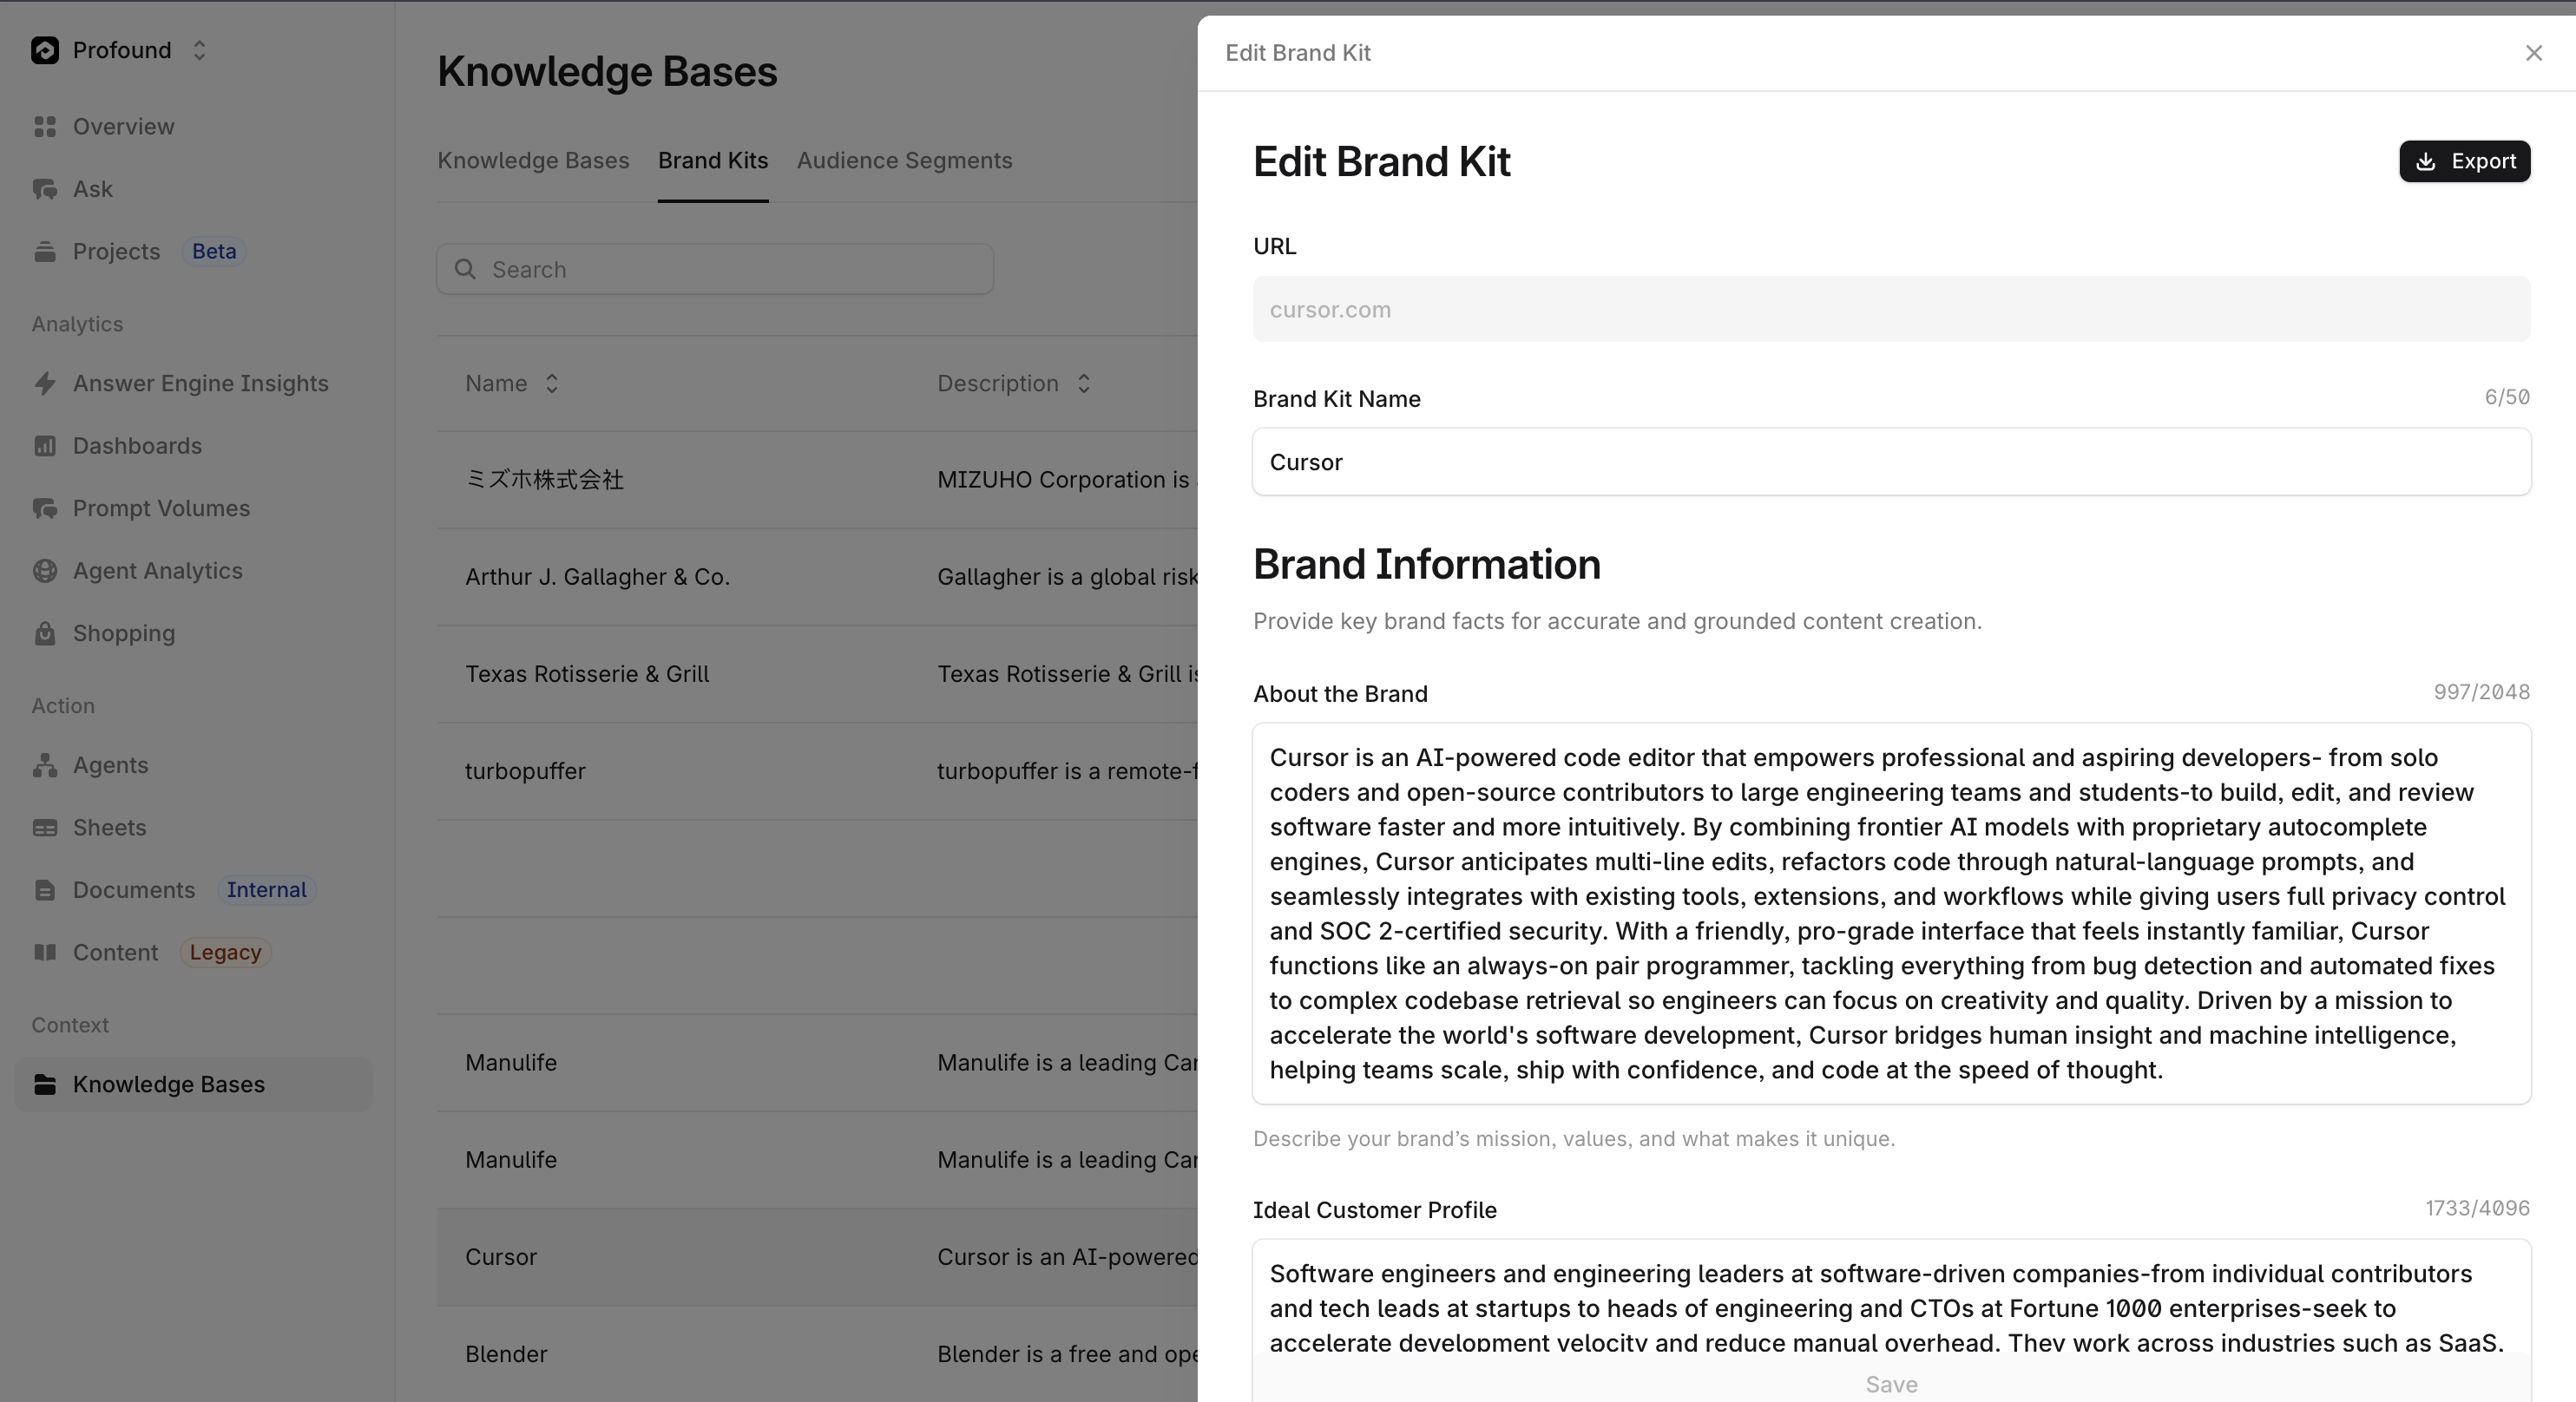The height and width of the screenshot is (1402, 2576).
Task: Click the Documents page icon
Action: 45,890
